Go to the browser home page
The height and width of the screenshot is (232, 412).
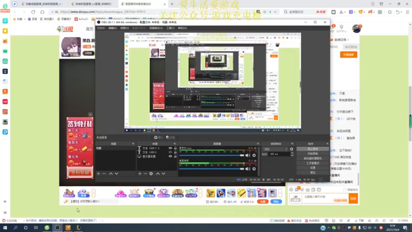42,12
